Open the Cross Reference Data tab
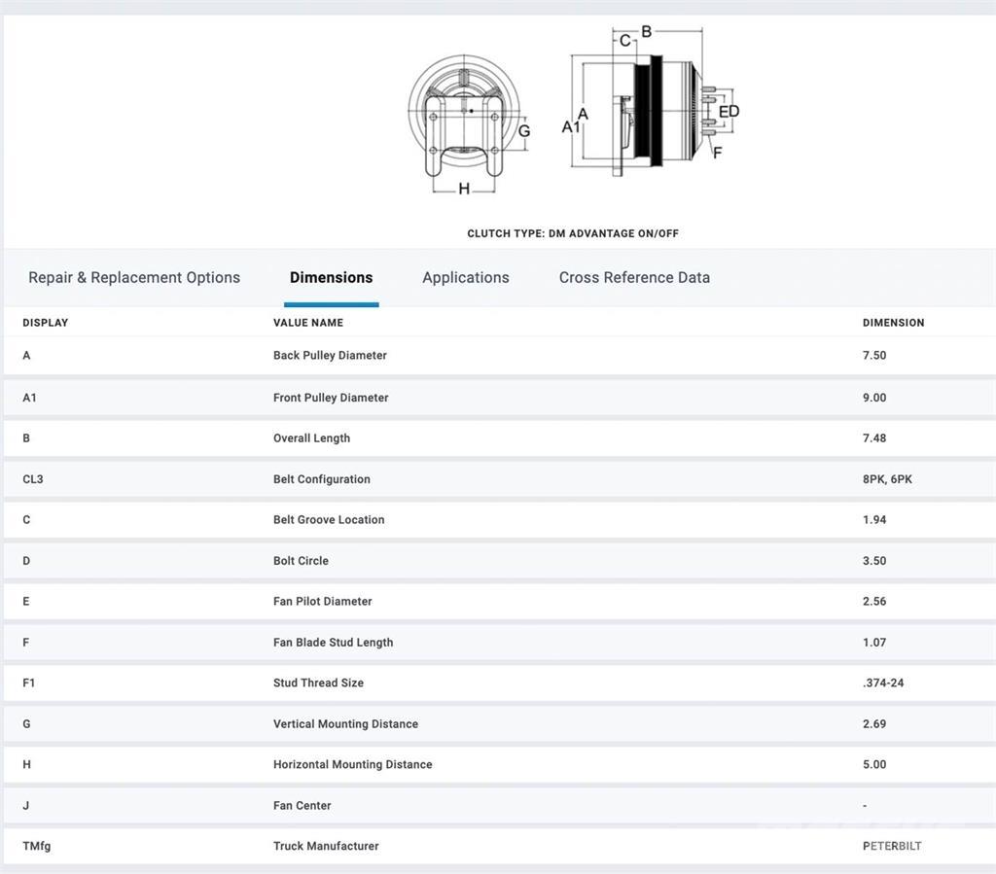Screen dimensions: 996x874 pos(634,277)
